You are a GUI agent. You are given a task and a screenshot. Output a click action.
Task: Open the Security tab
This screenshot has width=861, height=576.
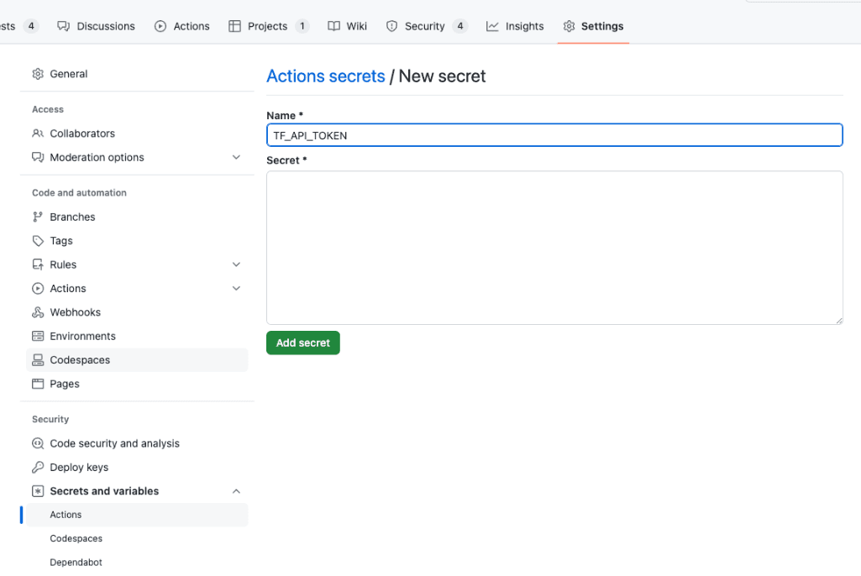pyautogui.click(x=426, y=26)
